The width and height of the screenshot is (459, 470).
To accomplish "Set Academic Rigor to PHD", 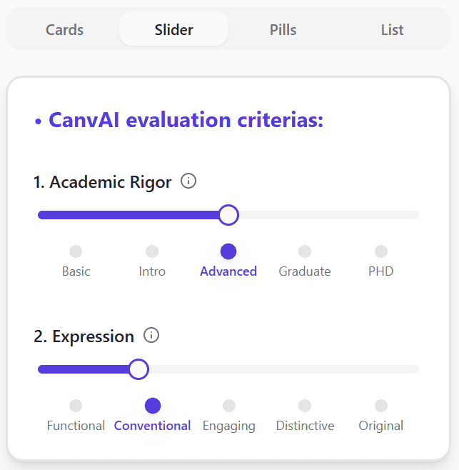I will (x=381, y=251).
